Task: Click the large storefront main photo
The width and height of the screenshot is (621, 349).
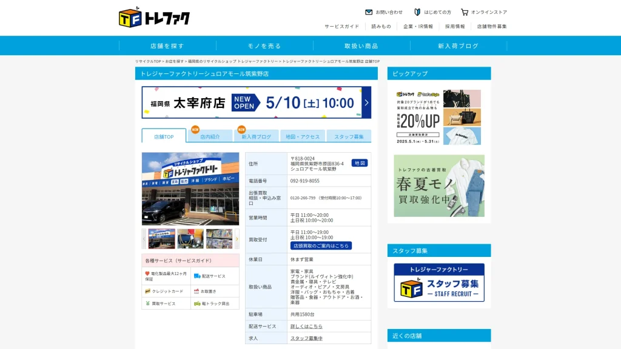Action: pyautogui.click(x=190, y=189)
